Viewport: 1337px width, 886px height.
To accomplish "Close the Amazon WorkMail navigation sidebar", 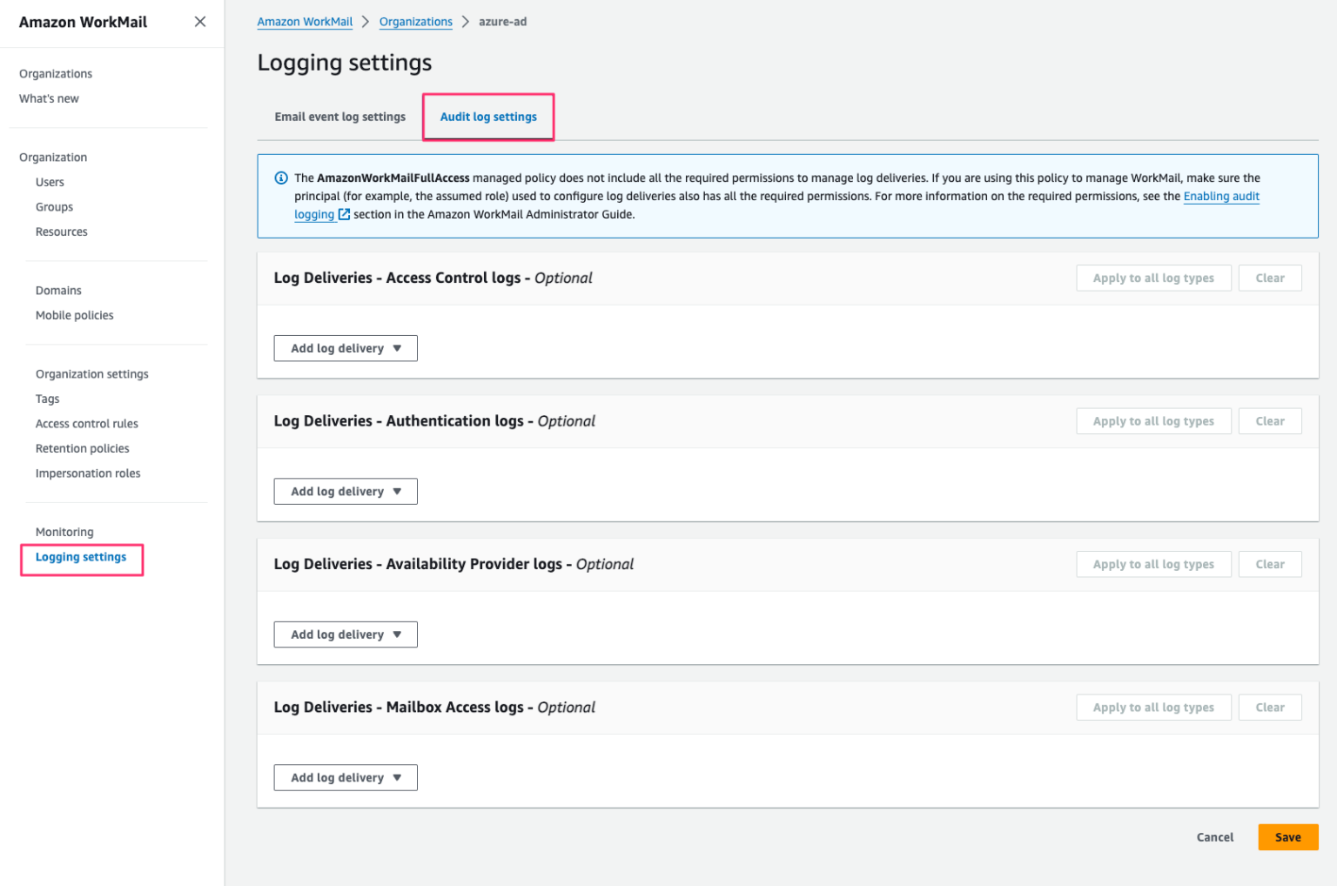I will [x=199, y=21].
